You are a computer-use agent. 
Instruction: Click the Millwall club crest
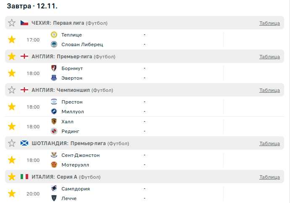(54, 111)
